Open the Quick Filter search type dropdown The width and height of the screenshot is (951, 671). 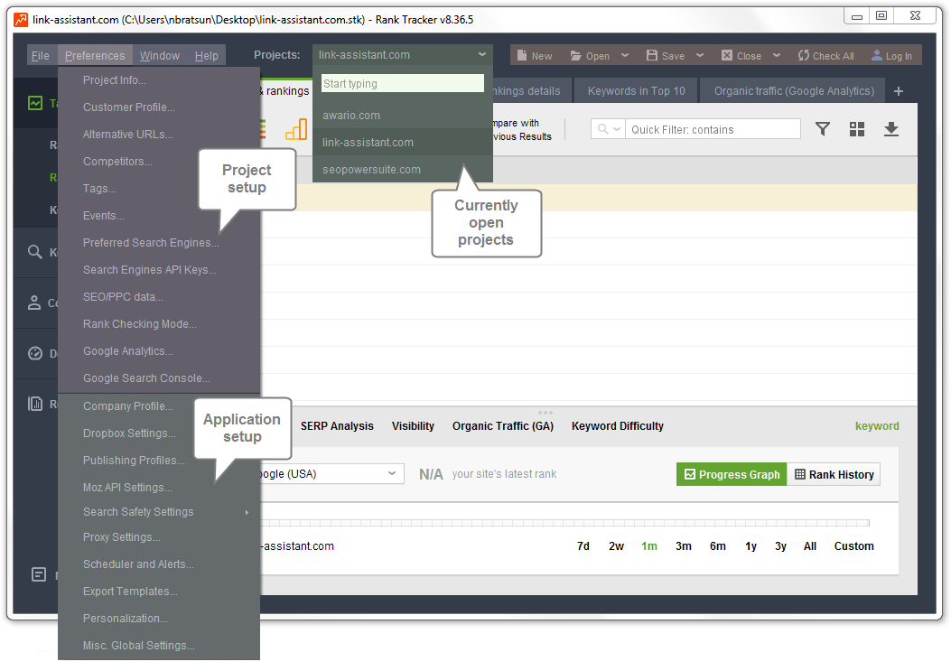click(x=609, y=128)
